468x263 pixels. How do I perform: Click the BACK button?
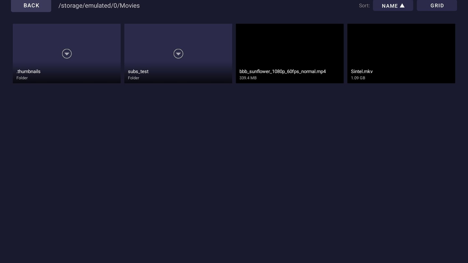tap(31, 6)
